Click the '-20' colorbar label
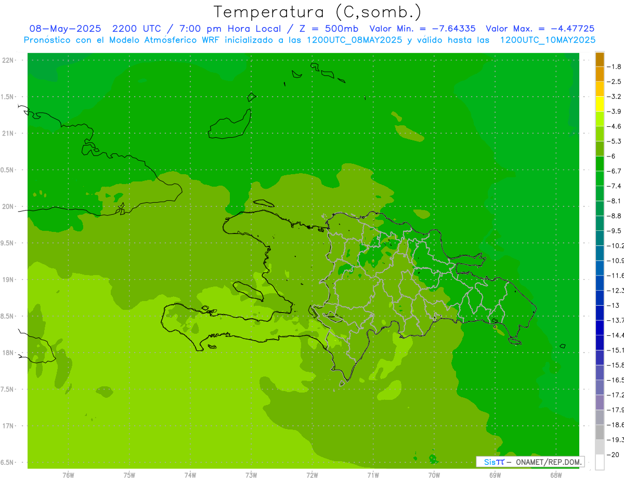The width and height of the screenshot is (624, 482). (614, 454)
